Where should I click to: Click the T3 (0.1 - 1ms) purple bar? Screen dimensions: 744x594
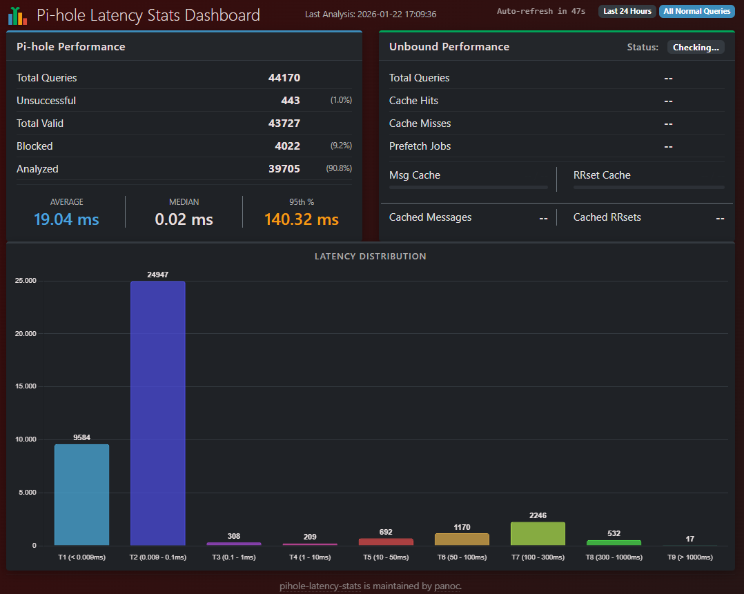[233, 544]
